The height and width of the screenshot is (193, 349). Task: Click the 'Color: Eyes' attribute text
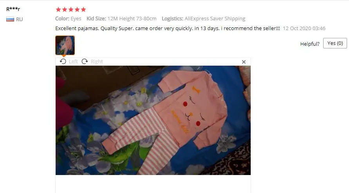coord(68,19)
